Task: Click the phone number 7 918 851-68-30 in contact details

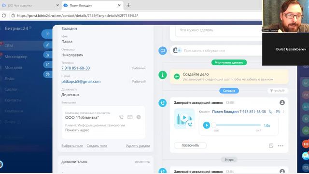Action: pyautogui.click(x=76, y=68)
